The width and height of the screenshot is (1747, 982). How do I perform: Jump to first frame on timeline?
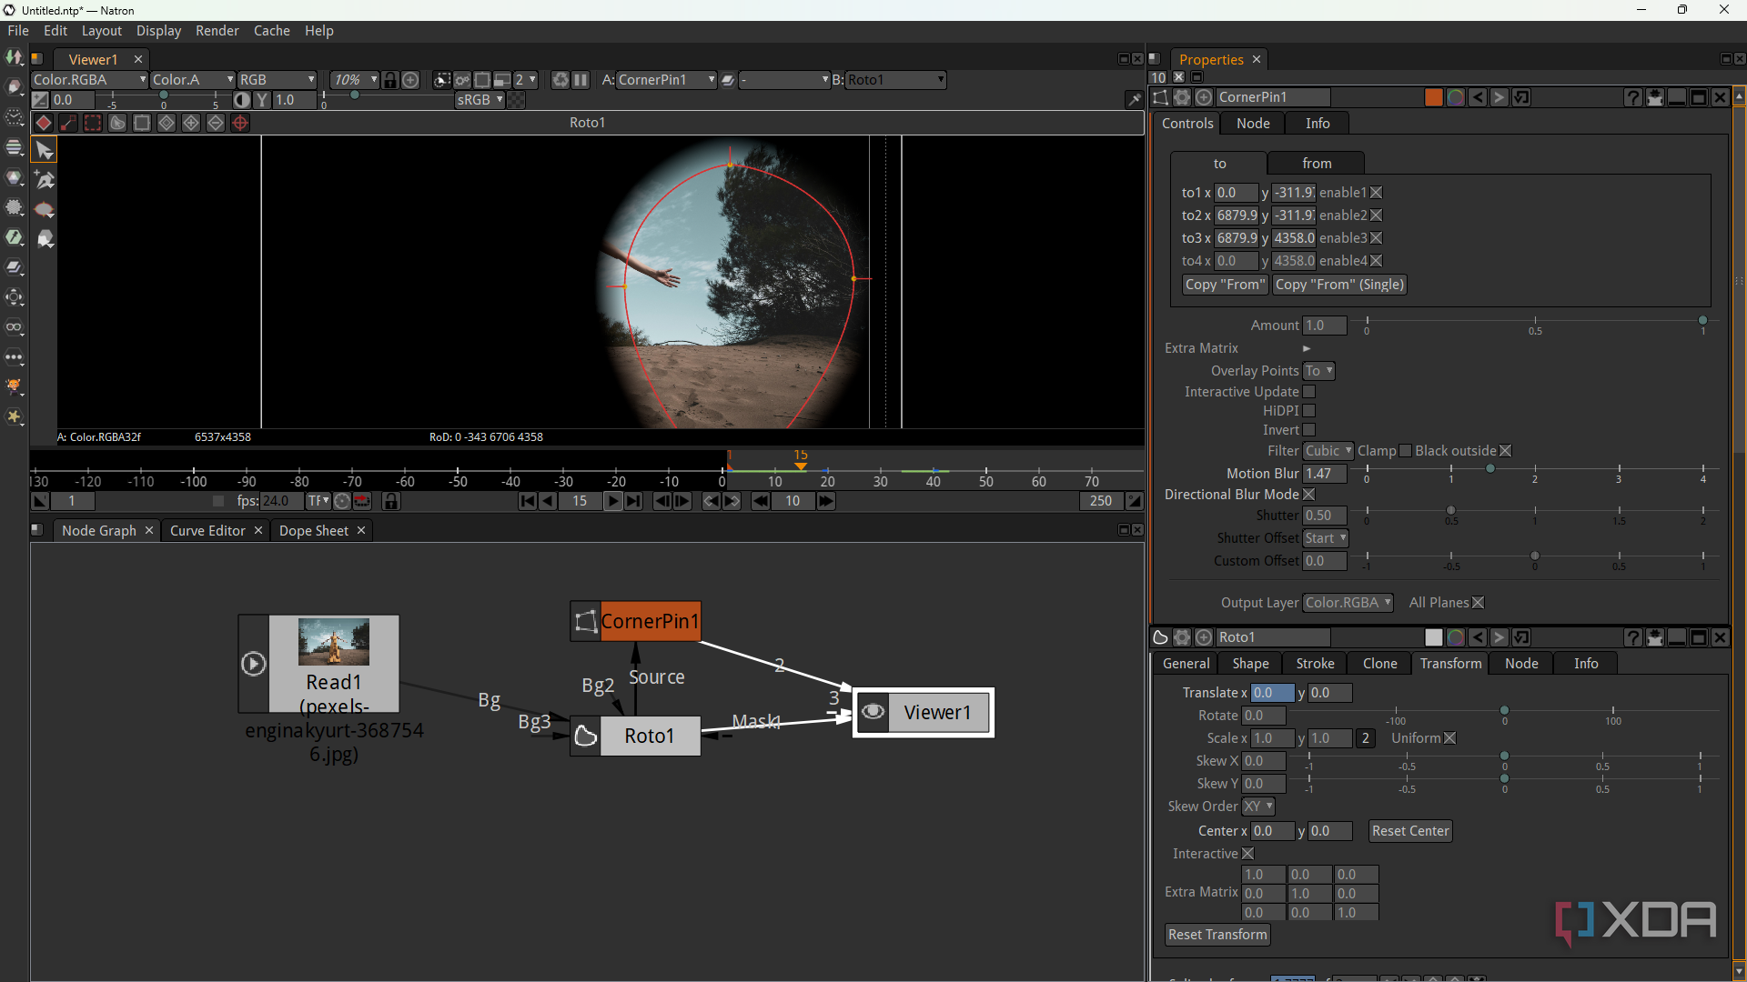click(528, 501)
